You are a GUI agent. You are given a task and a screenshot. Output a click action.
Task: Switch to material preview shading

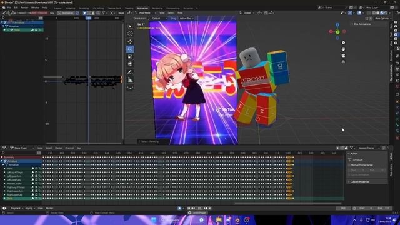pyautogui.click(x=382, y=12)
